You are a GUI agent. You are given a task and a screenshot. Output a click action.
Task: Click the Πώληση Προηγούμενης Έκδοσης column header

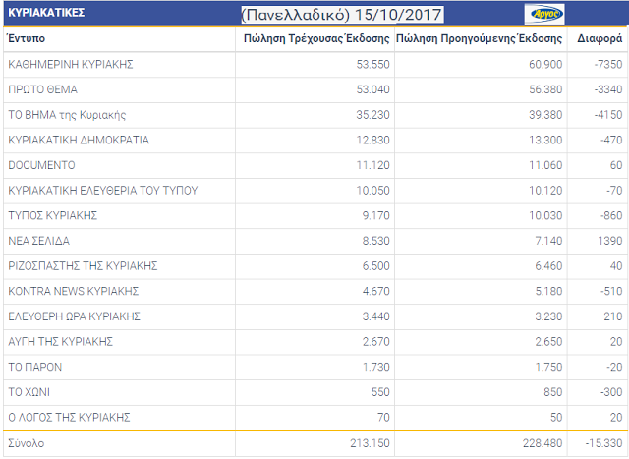tap(479, 39)
